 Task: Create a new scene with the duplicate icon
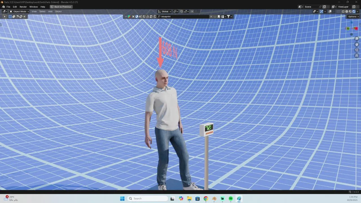(324, 7)
